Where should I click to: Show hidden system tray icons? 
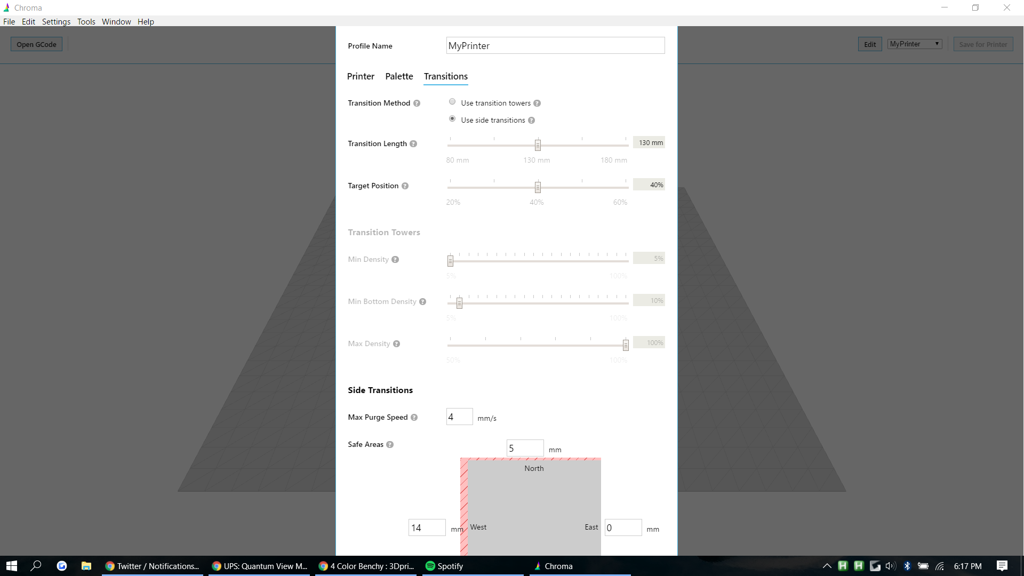click(x=827, y=566)
